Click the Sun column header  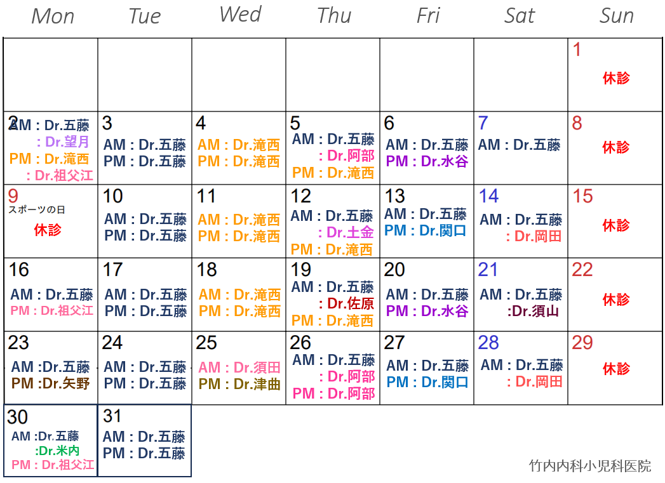(x=616, y=16)
